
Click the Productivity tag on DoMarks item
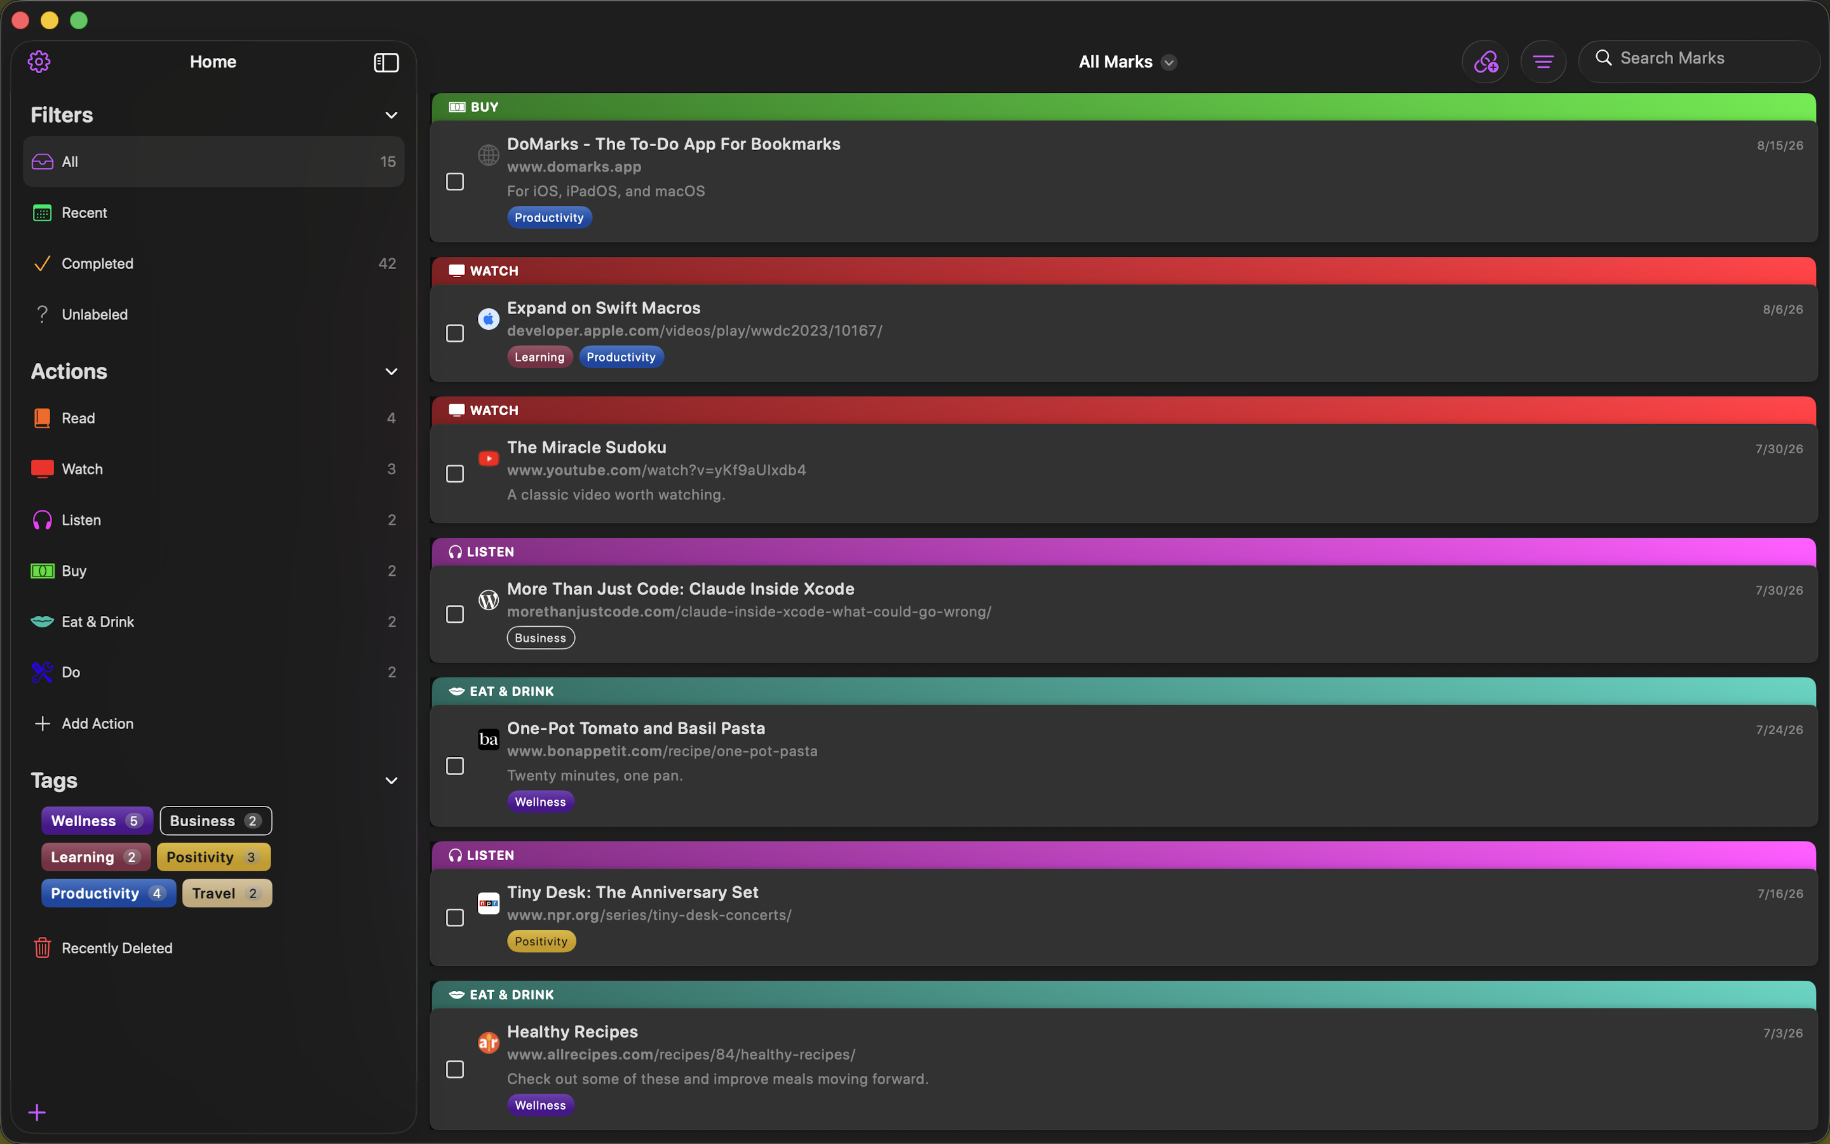549,217
